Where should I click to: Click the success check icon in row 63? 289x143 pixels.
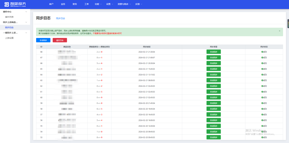pos(262,80)
